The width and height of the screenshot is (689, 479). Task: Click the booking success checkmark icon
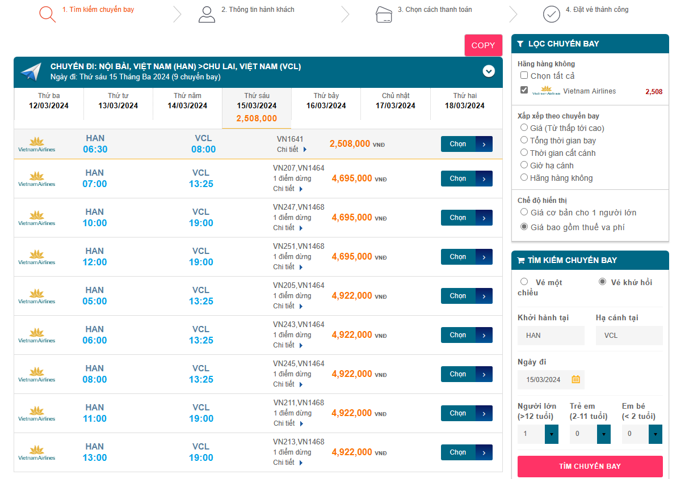(551, 14)
